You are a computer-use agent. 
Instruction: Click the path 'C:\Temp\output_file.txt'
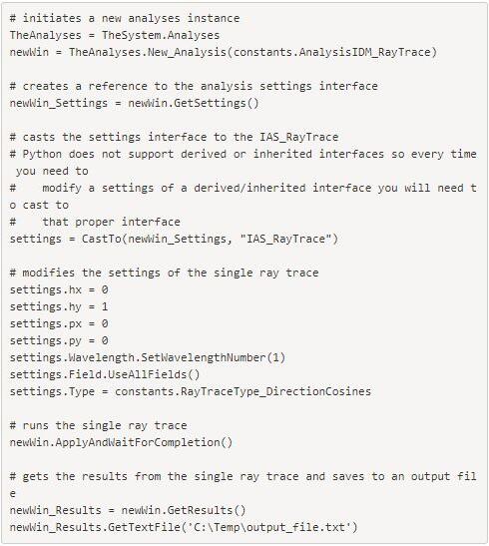point(269,528)
